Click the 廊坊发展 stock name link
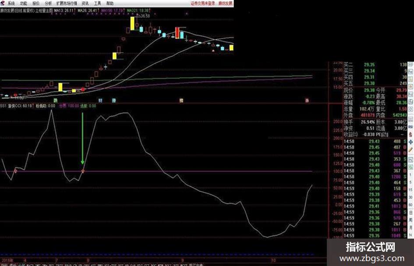Viewport: 414px width, 266px height. coord(225,3)
